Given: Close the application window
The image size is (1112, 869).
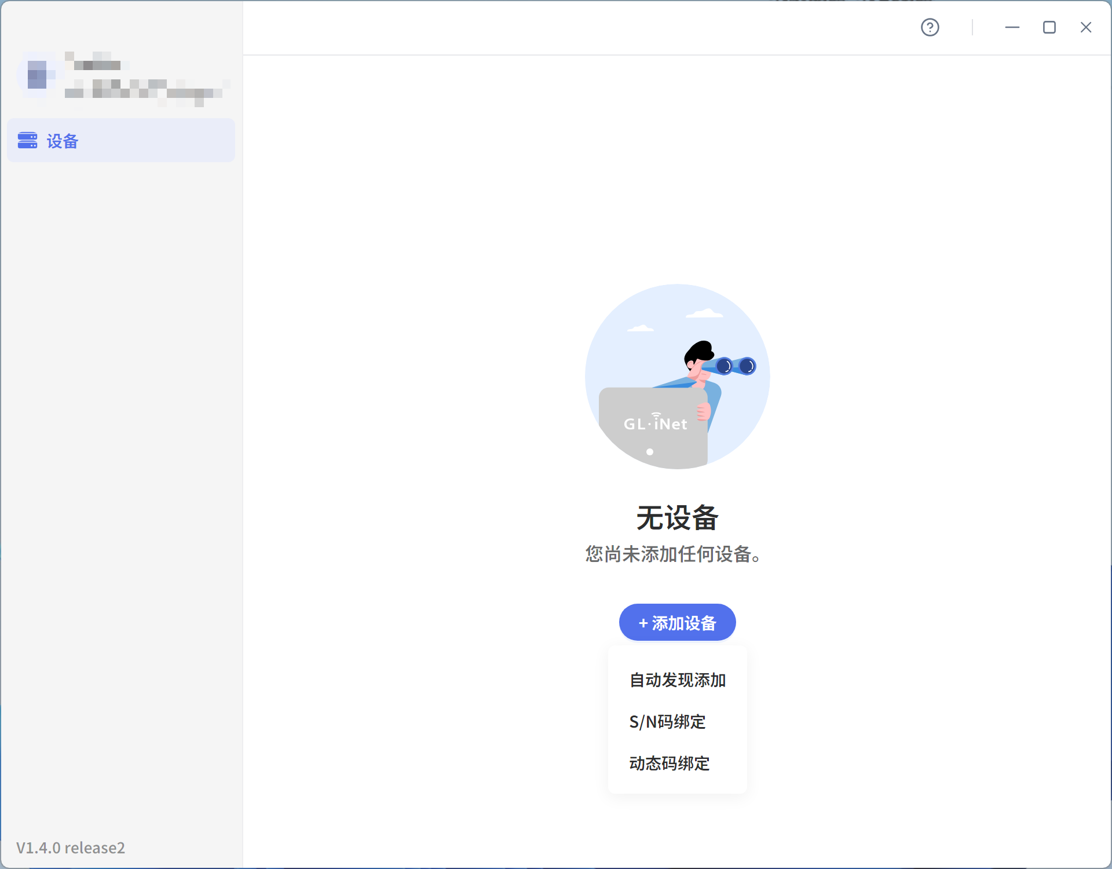Looking at the screenshot, I should (x=1086, y=27).
